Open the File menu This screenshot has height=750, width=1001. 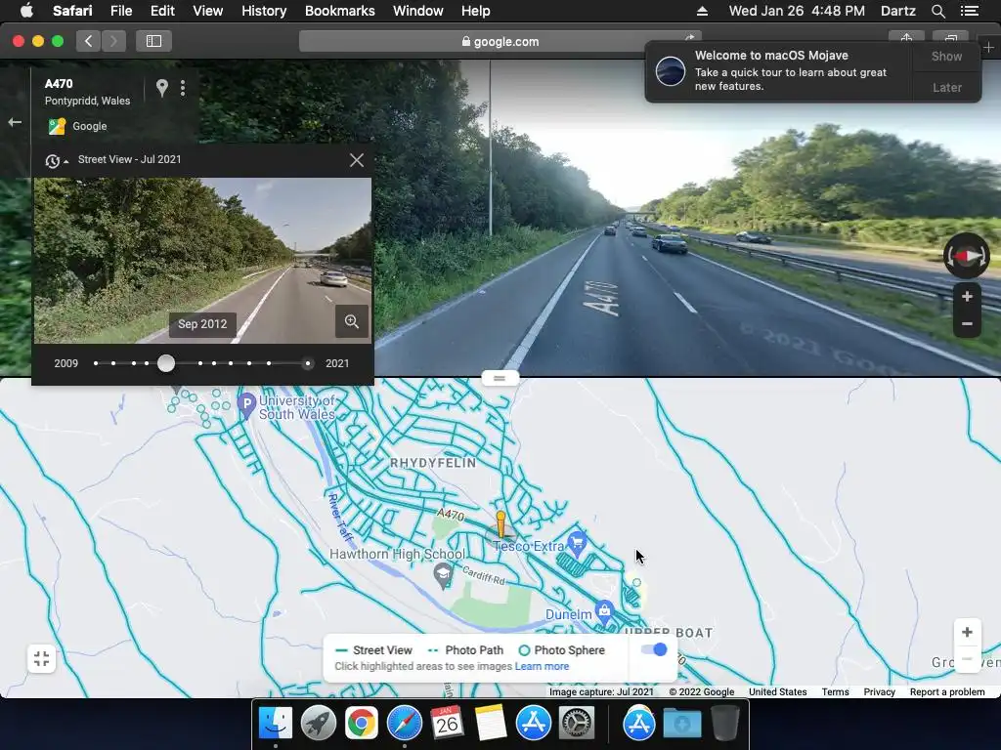[x=120, y=11]
